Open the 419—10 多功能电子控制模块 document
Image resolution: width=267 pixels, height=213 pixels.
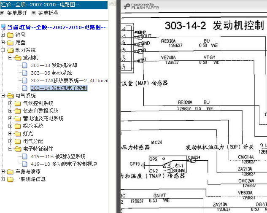[x=64, y=164]
